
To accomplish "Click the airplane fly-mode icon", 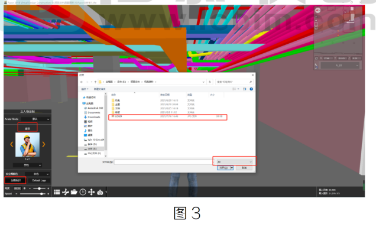I will click(x=65, y=192).
